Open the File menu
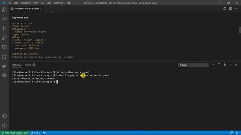Image resolution: width=241 pixels, height=135 pixels. coord(9,3)
